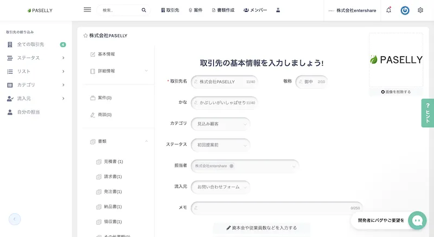Image resolution: width=434 pixels, height=237 pixels.
Task: Open the 流入元 dropdown field
Action: (x=220, y=187)
